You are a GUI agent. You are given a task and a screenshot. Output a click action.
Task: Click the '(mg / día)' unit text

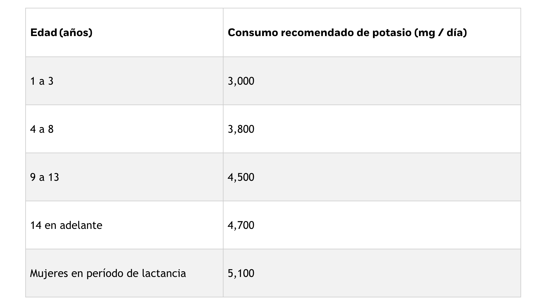[x=441, y=33]
